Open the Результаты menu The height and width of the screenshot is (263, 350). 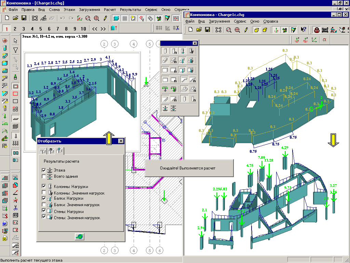pos(131,10)
